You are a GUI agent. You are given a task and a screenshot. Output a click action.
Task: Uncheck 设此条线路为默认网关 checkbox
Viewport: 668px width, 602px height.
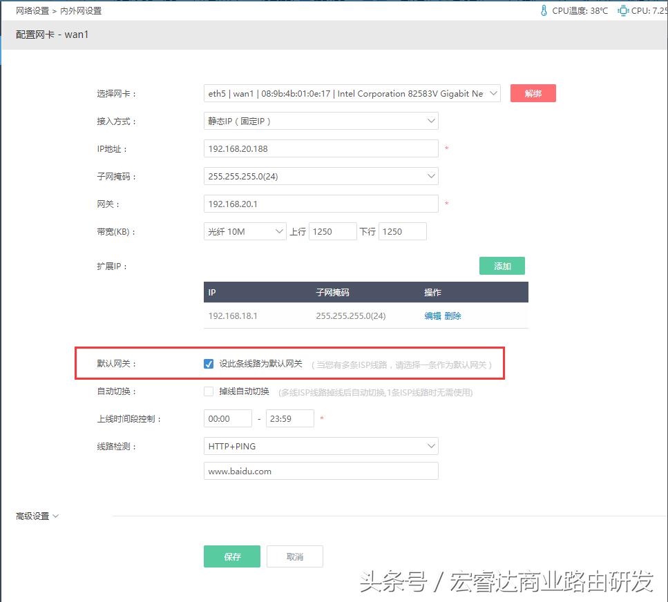click(209, 364)
